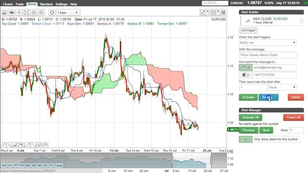Open chart settings gear icon
The image size is (308, 173).
click(x=52, y=12)
